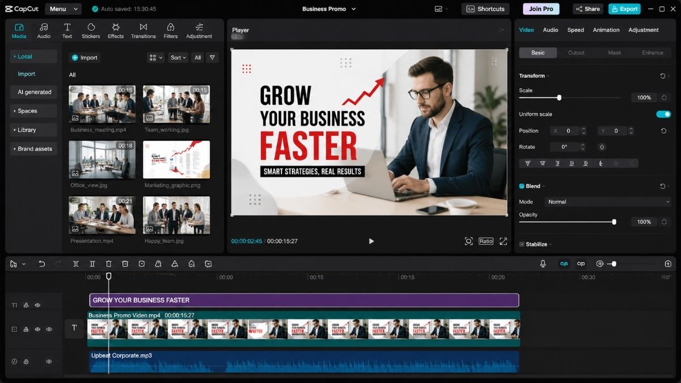Enter fullscreen preview in the player
Screen dimensions: 681x383
503,241
